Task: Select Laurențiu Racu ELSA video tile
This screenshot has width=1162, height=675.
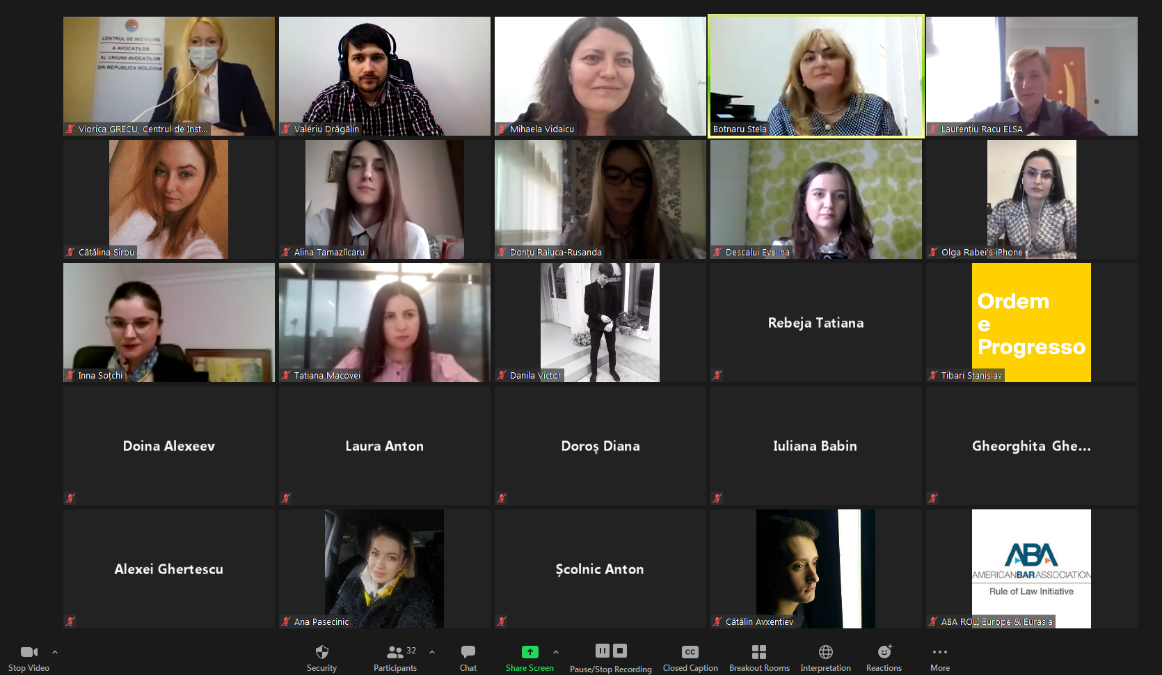Action: tap(1032, 76)
